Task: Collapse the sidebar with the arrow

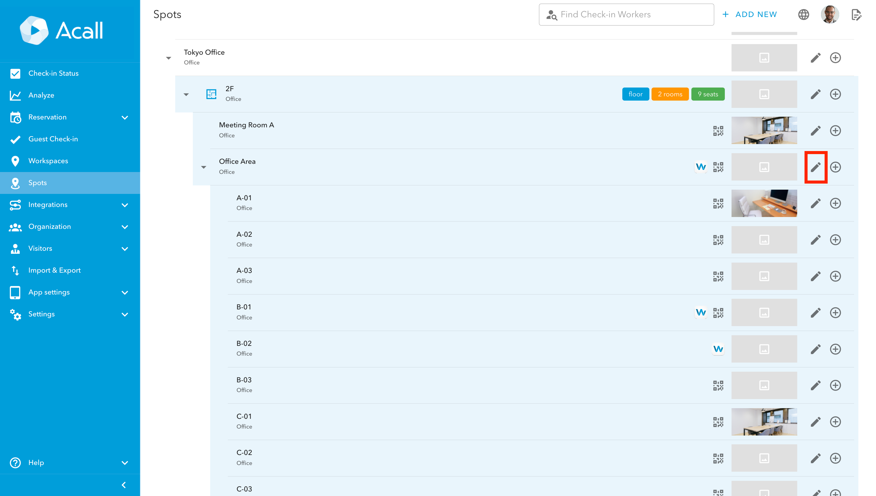Action: 124,485
